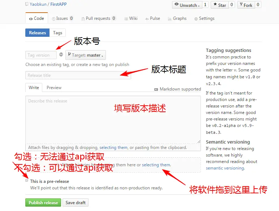279x211 pixels.
Task: Click the eye icon on Unwatch
Action: 176,4
